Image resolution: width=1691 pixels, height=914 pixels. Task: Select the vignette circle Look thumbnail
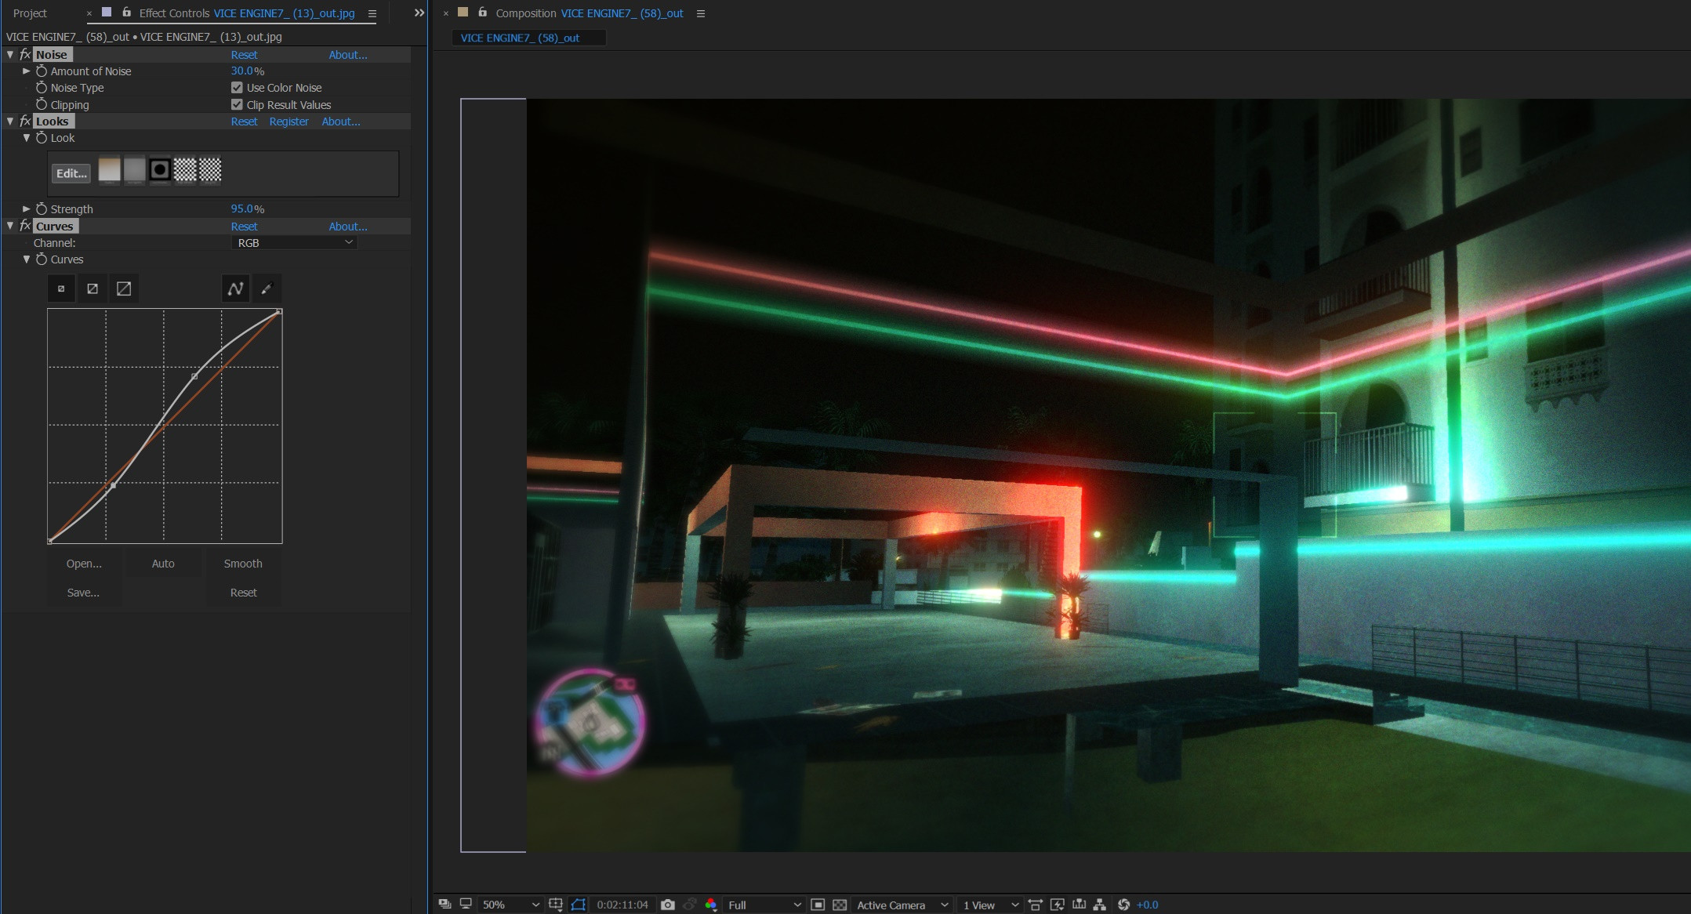coord(160,170)
